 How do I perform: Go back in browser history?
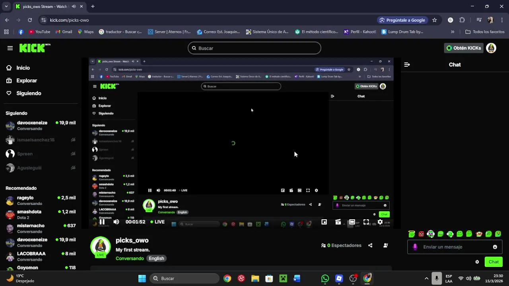7,20
